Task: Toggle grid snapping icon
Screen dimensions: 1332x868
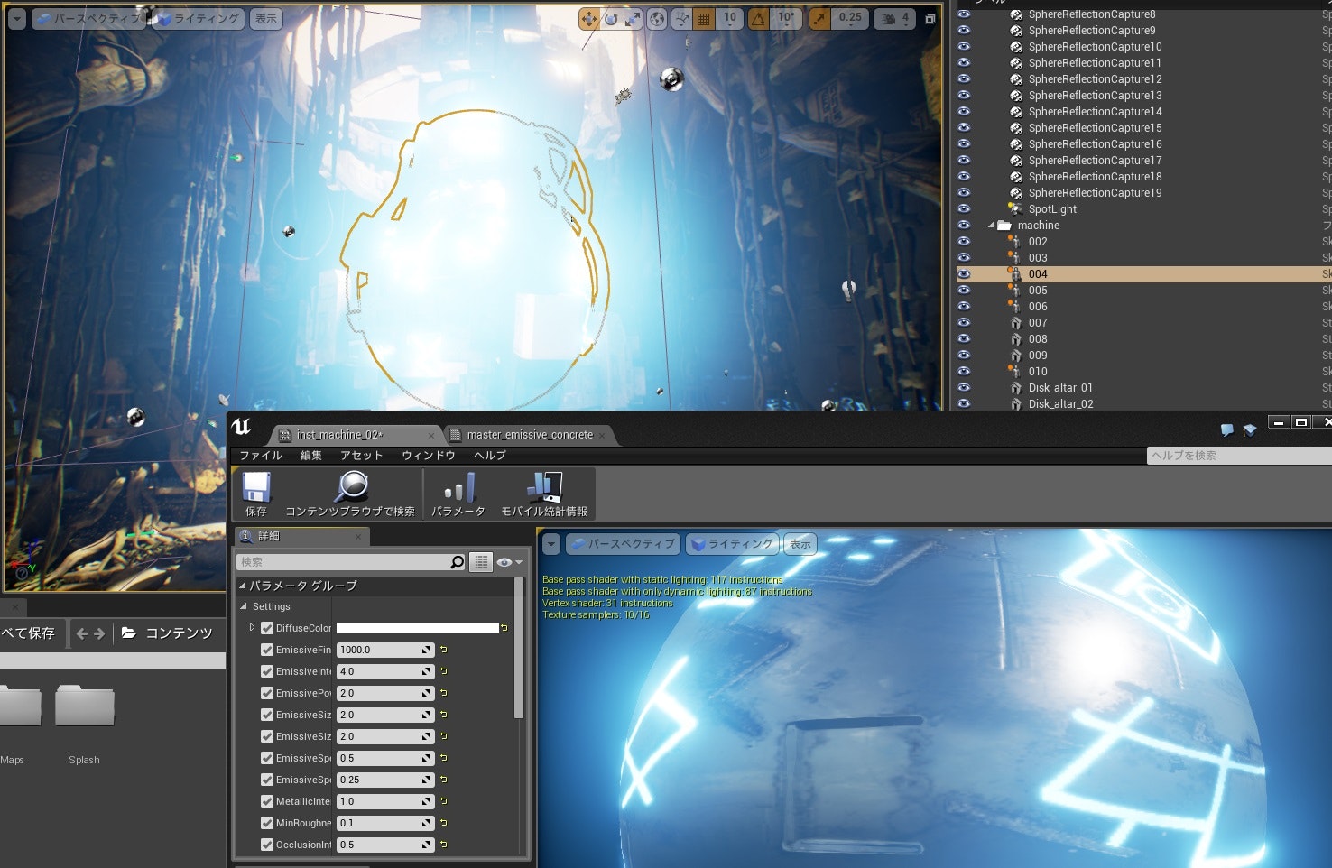Action: tap(704, 19)
